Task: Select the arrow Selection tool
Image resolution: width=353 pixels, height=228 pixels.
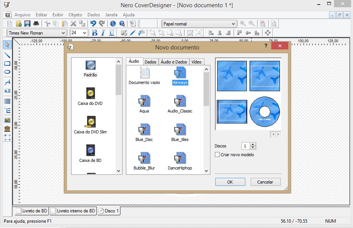Action: (7, 44)
